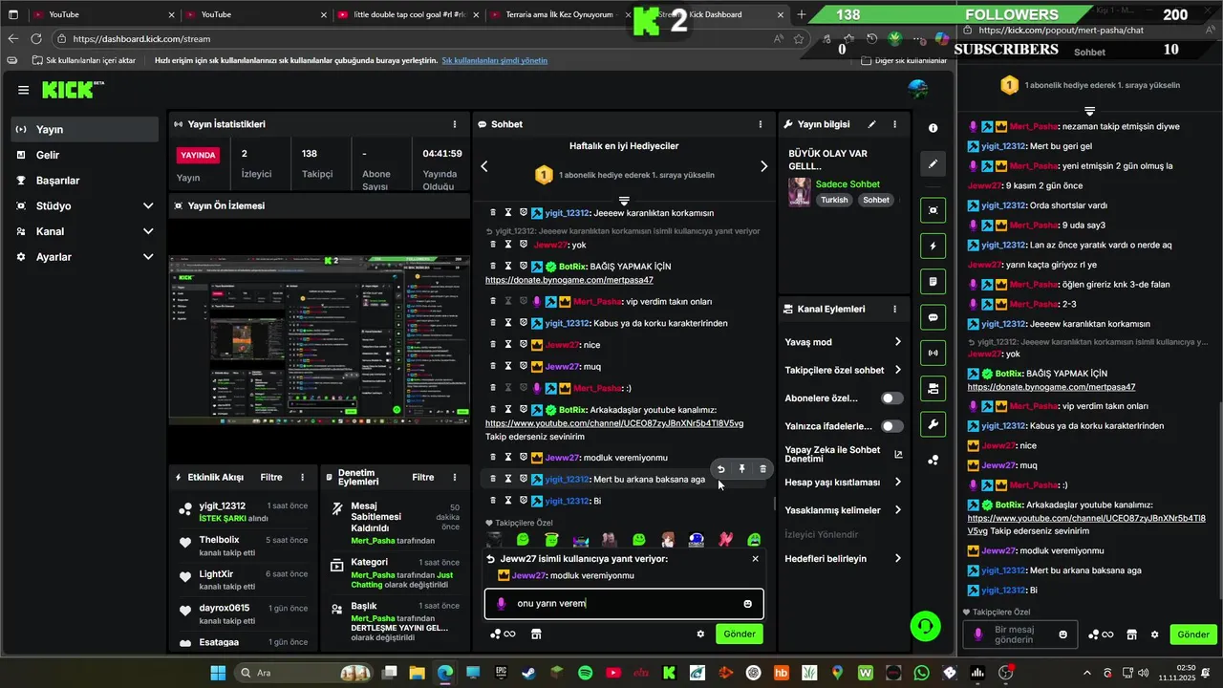Reply to hovered message with the arrow icon
Image resolution: width=1223 pixels, height=688 pixels.
tap(721, 469)
